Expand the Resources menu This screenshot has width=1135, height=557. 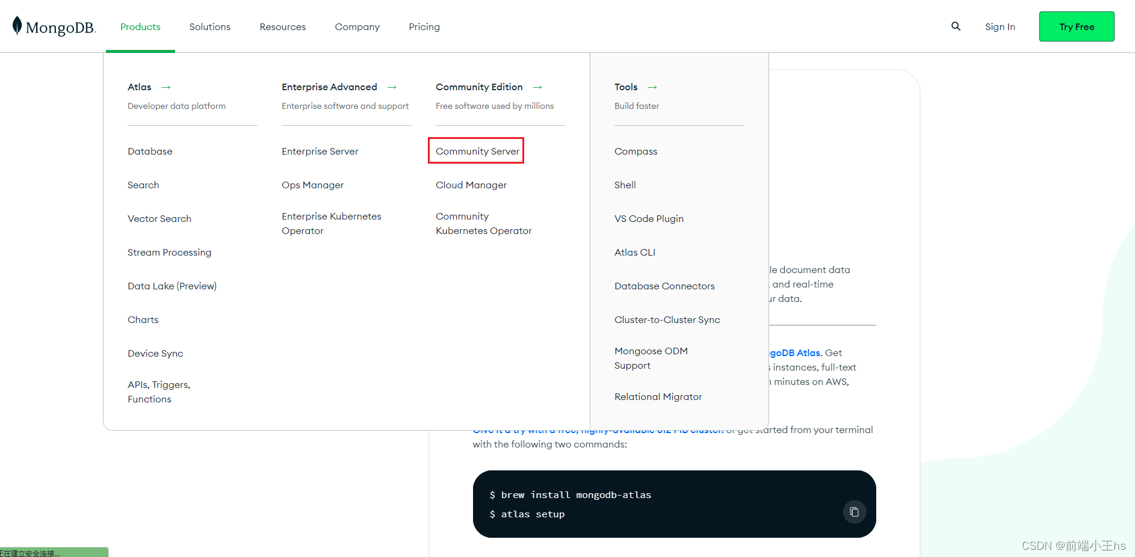point(282,26)
